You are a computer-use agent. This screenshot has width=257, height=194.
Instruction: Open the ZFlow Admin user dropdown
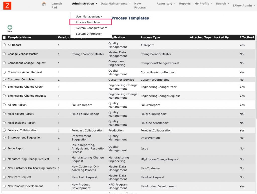point(244,6)
